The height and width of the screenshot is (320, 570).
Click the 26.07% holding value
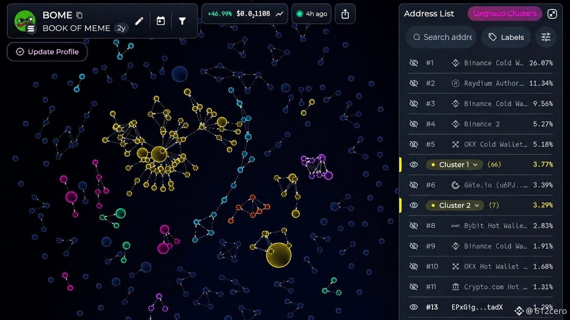[541, 63]
